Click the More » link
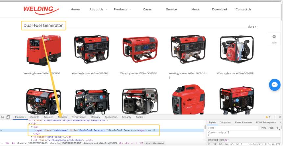Screen dimensions: 283x146 [252, 27]
